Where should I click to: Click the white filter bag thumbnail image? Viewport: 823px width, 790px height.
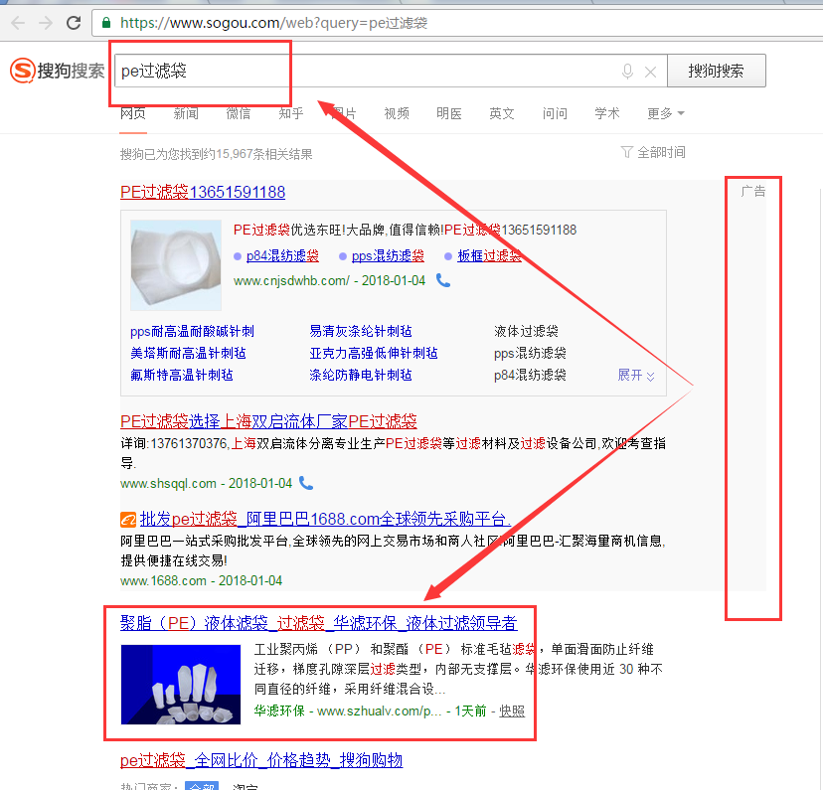[176, 265]
